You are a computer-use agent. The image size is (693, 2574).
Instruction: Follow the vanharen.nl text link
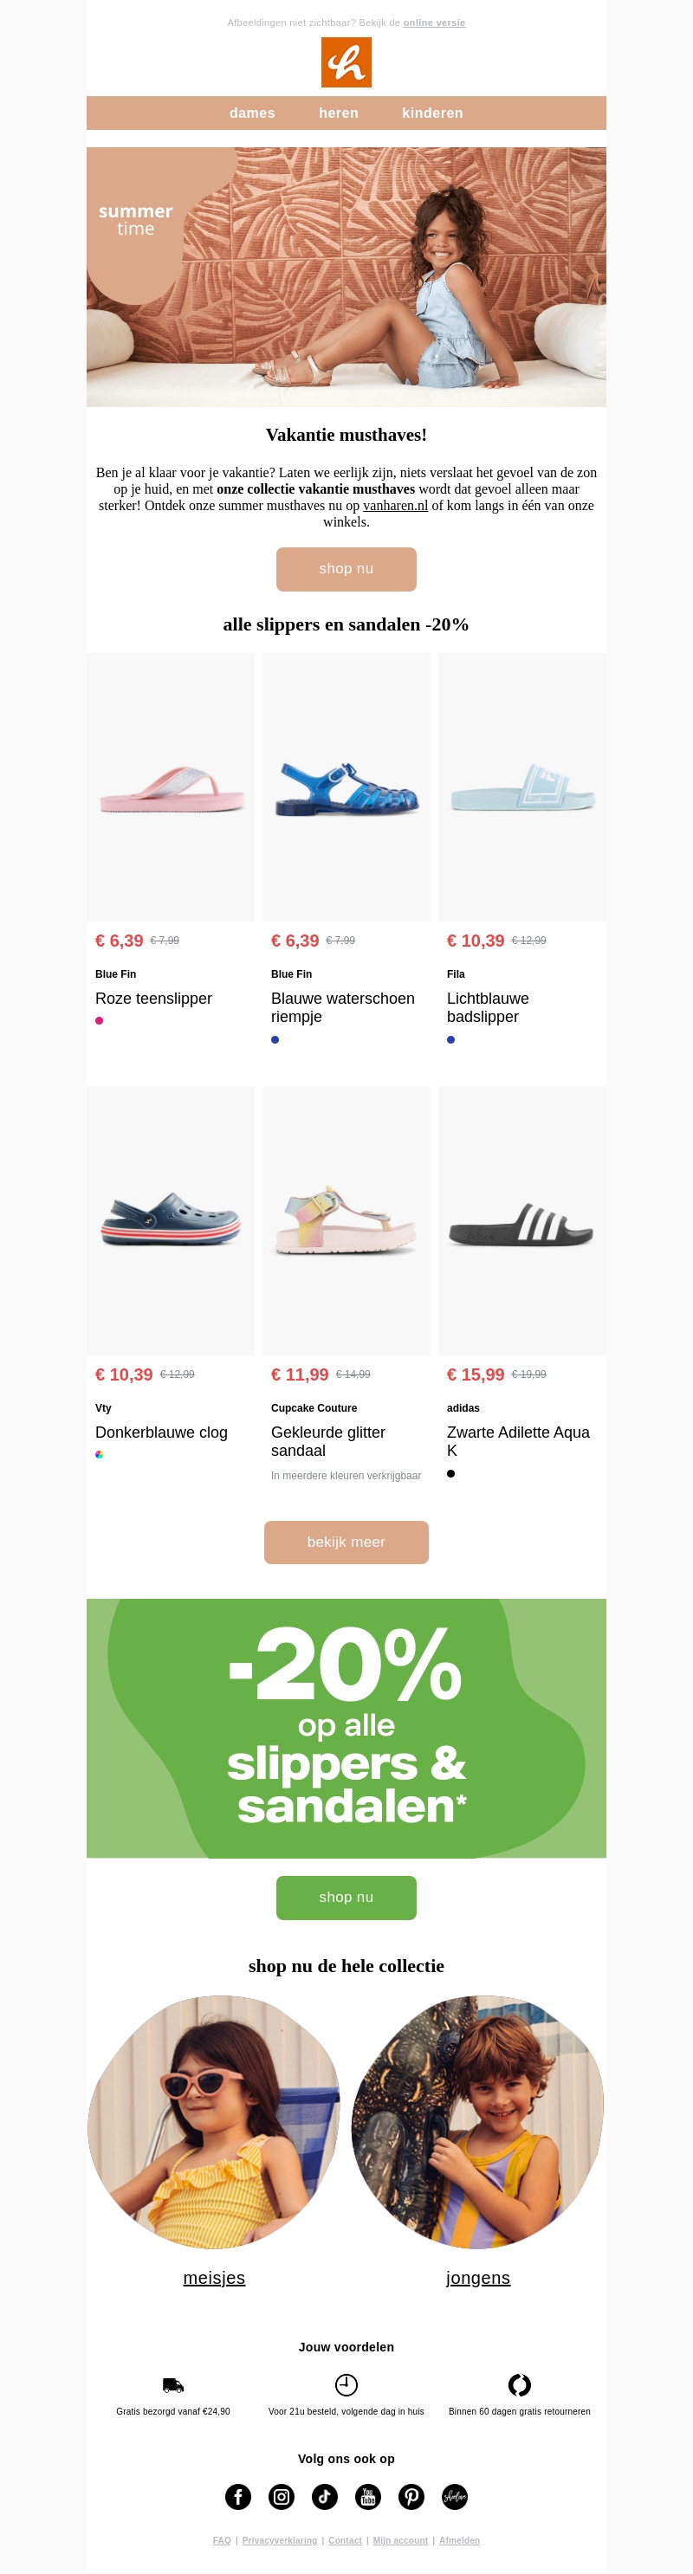pos(395,506)
